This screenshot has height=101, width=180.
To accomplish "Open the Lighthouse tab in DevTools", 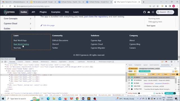I will pyautogui.click(x=81, y=62).
